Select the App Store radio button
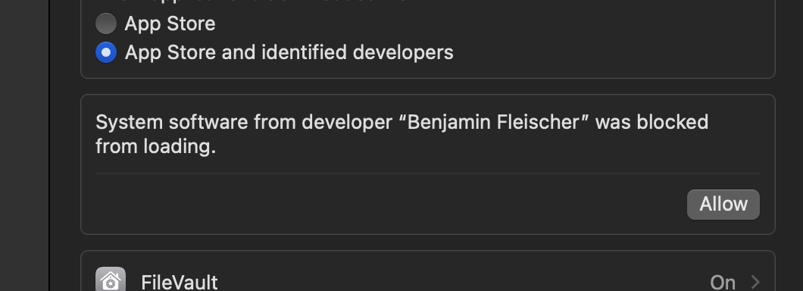This screenshot has height=291, width=803. (106, 23)
